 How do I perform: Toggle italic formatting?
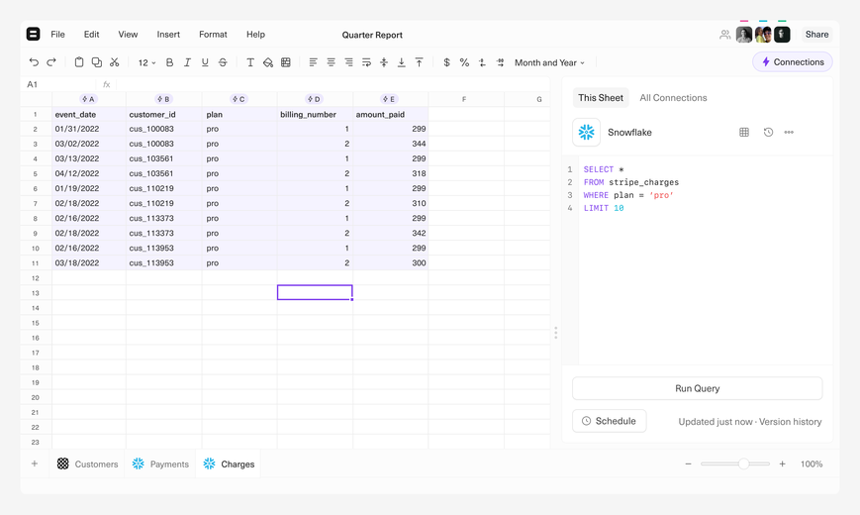tap(187, 62)
